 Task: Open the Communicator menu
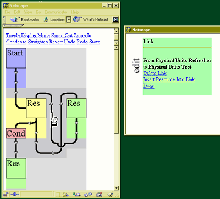[56, 12]
